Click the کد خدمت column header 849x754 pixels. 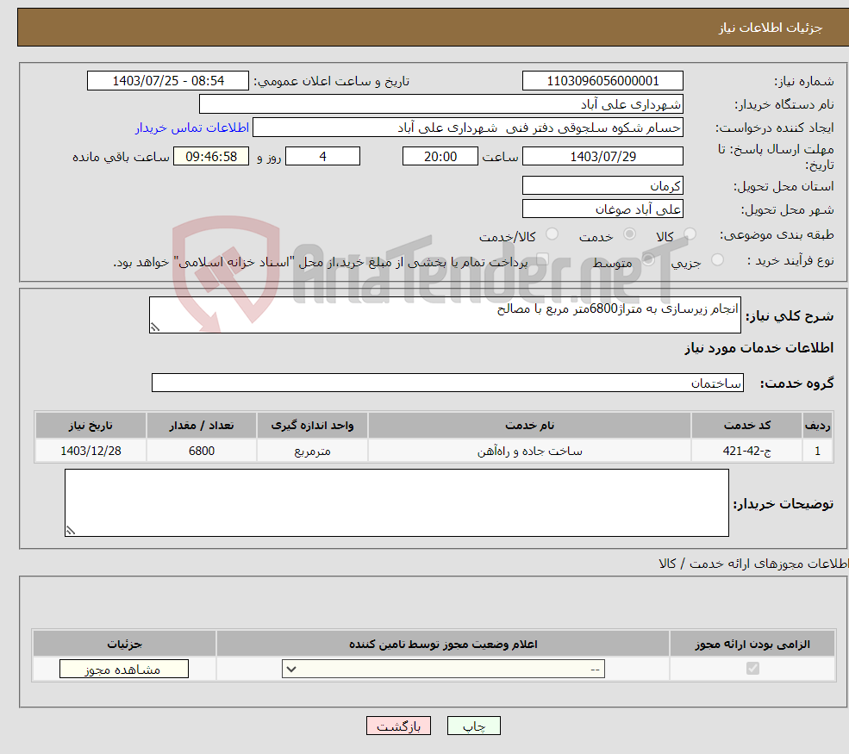pyautogui.click(x=746, y=426)
